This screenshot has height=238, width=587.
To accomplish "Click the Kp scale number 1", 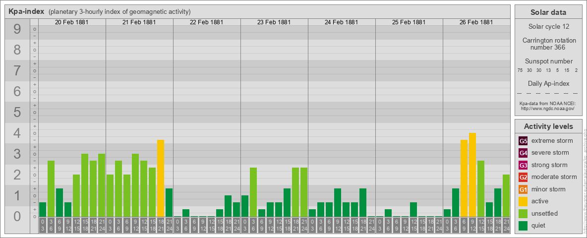I will pyautogui.click(x=17, y=195).
